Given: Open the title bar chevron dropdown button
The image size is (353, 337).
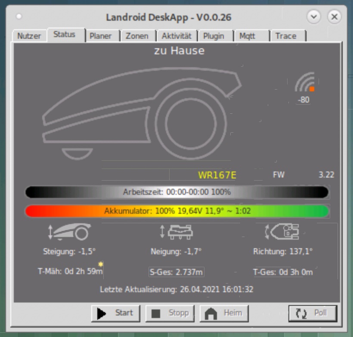Looking at the screenshot, I should (x=314, y=17).
